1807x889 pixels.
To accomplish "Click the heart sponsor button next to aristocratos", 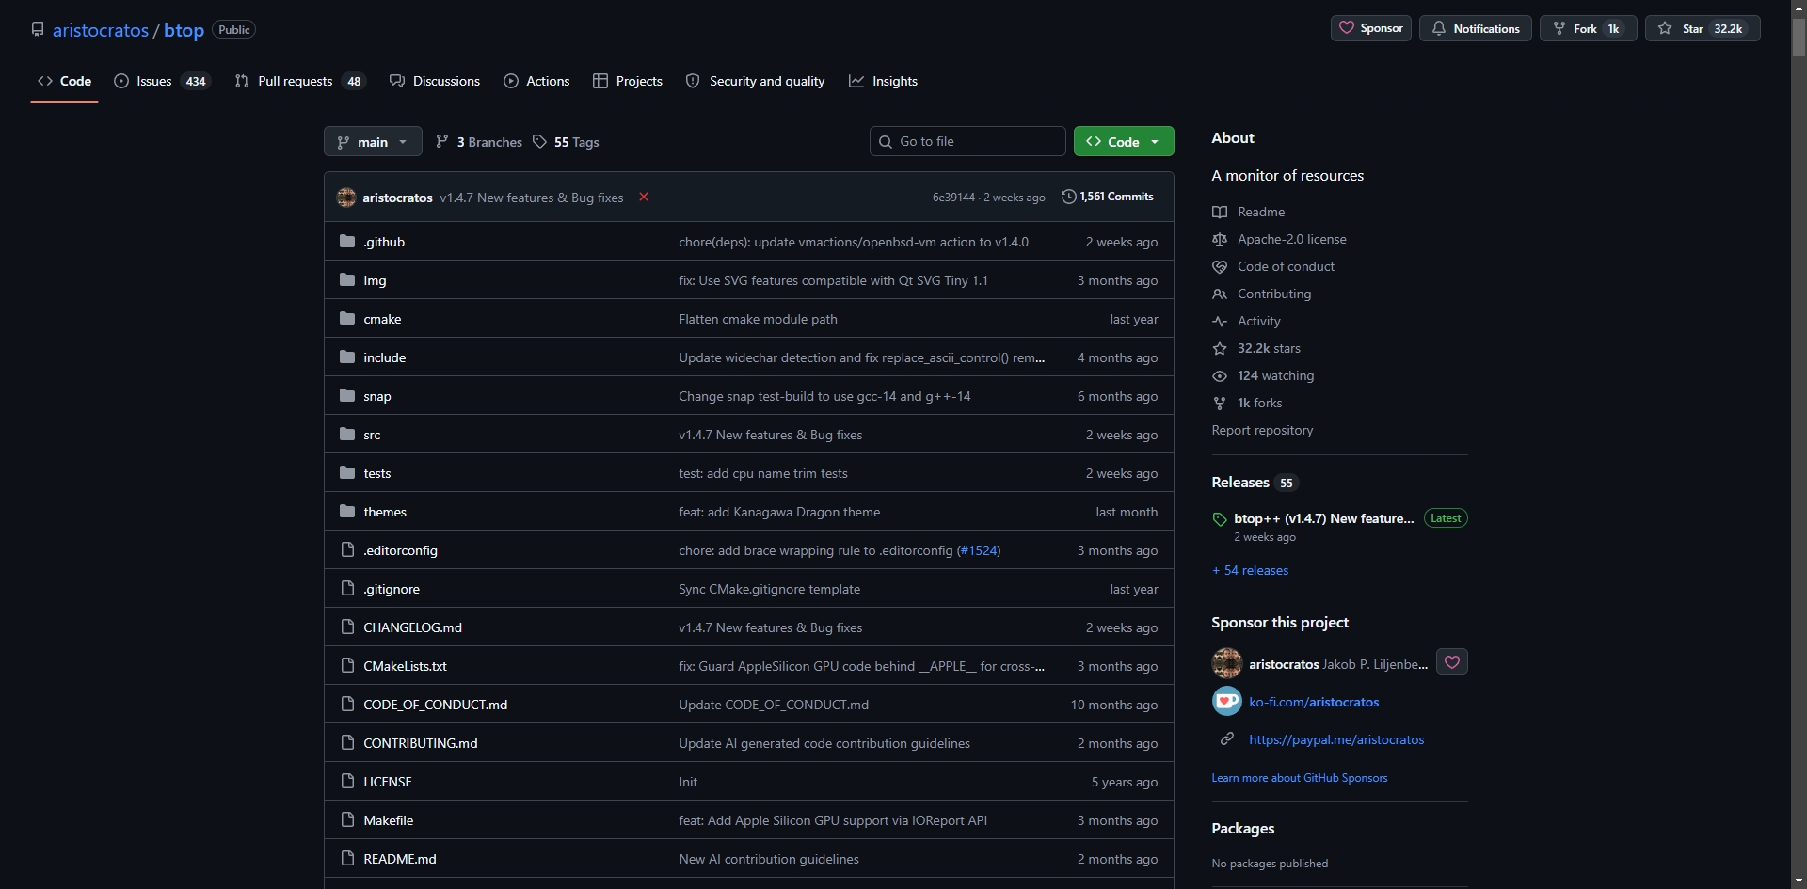I will coord(1452,662).
